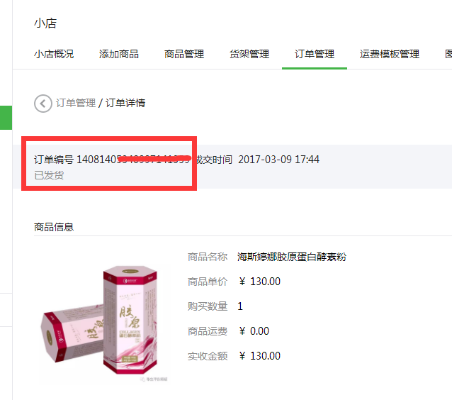Viewport: 452px width, 400px height.
Task: Select the 货架管理 tab
Action: (249, 54)
